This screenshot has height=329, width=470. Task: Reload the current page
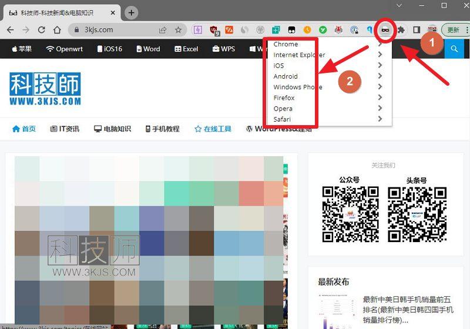(x=42, y=29)
